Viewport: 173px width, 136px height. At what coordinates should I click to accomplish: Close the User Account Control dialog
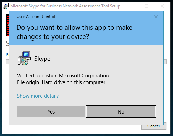[x=156, y=17]
